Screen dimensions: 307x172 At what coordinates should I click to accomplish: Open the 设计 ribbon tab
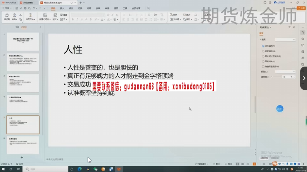[x=71, y=8]
